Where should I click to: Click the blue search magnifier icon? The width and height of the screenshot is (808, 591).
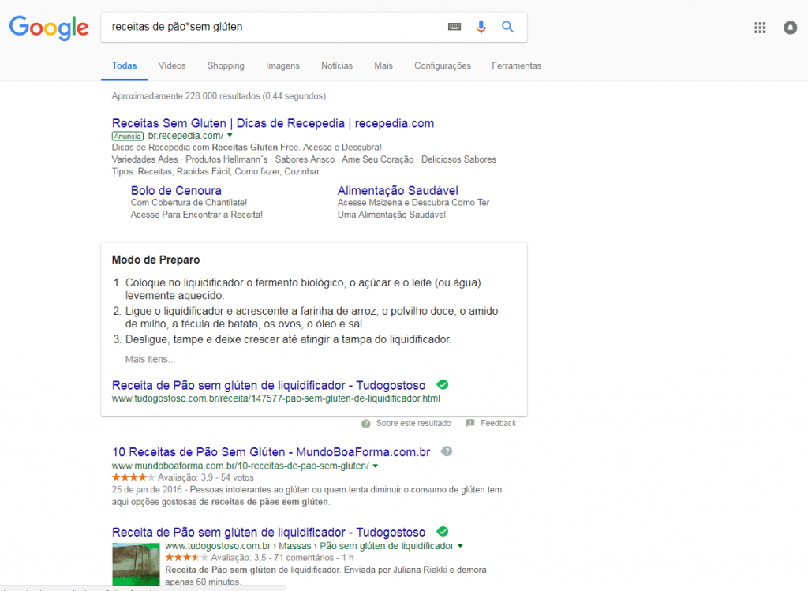[x=507, y=27]
